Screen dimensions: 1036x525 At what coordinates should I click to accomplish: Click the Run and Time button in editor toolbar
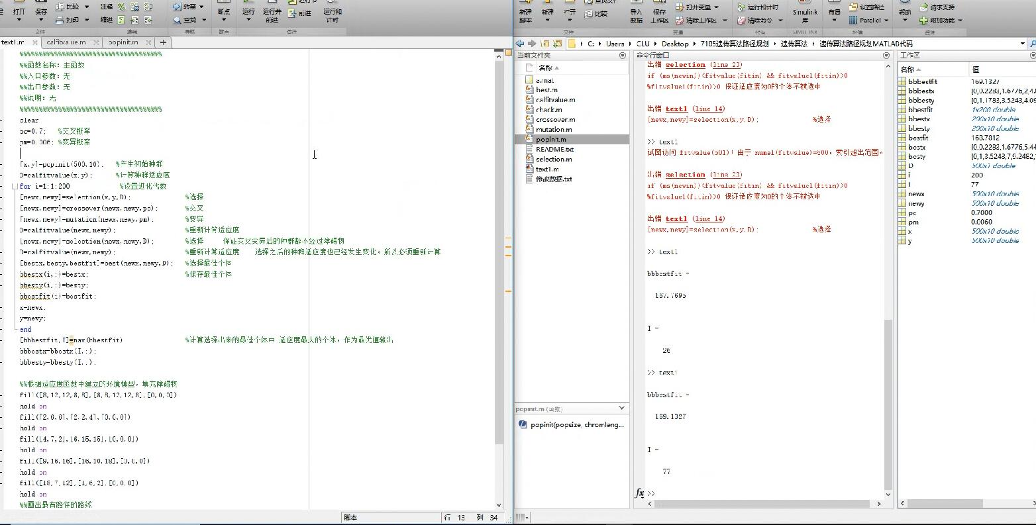click(333, 13)
